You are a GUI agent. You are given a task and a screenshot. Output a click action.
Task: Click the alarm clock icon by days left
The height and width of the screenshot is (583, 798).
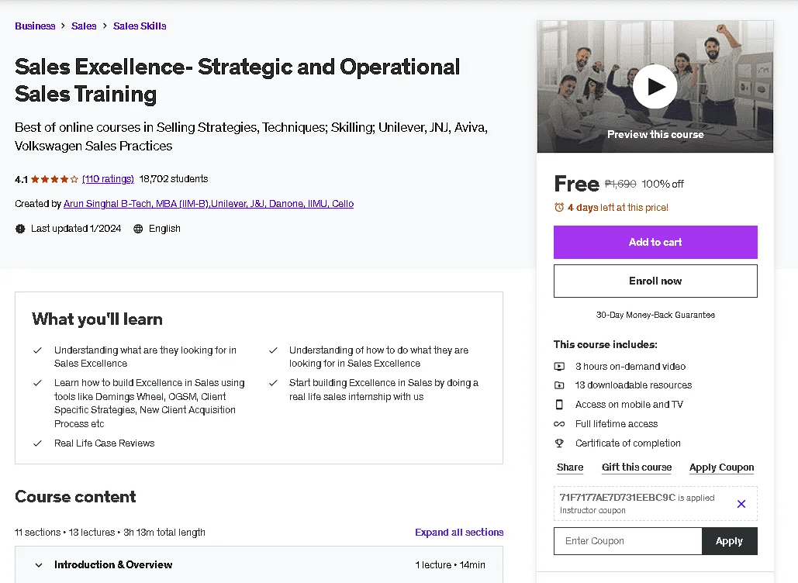point(559,207)
